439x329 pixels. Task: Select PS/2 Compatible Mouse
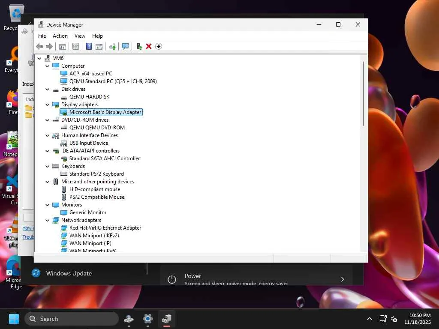97,197
